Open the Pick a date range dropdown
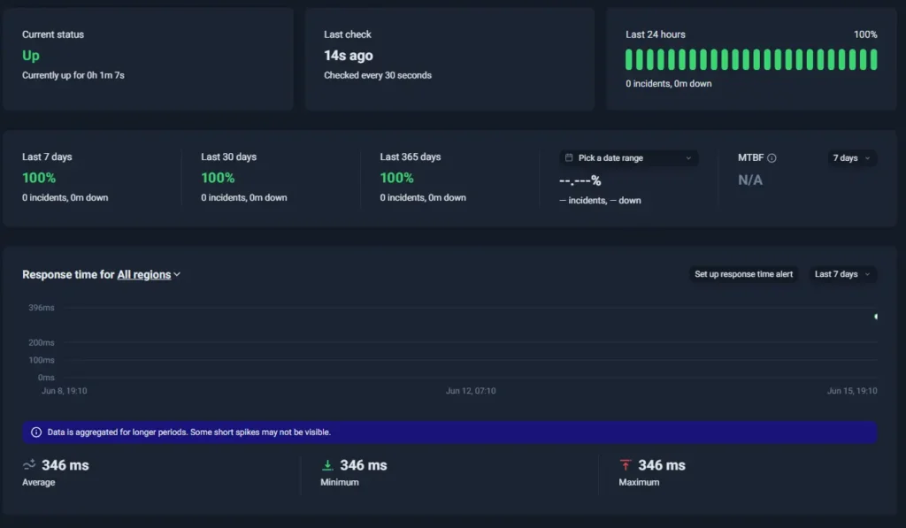Image resolution: width=906 pixels, height=528 pixels. (629, 157)
